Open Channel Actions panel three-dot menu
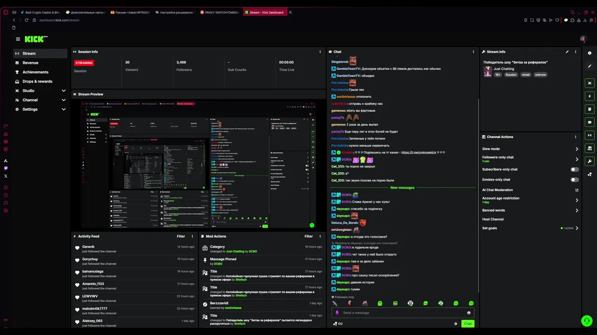 (576, 137)
